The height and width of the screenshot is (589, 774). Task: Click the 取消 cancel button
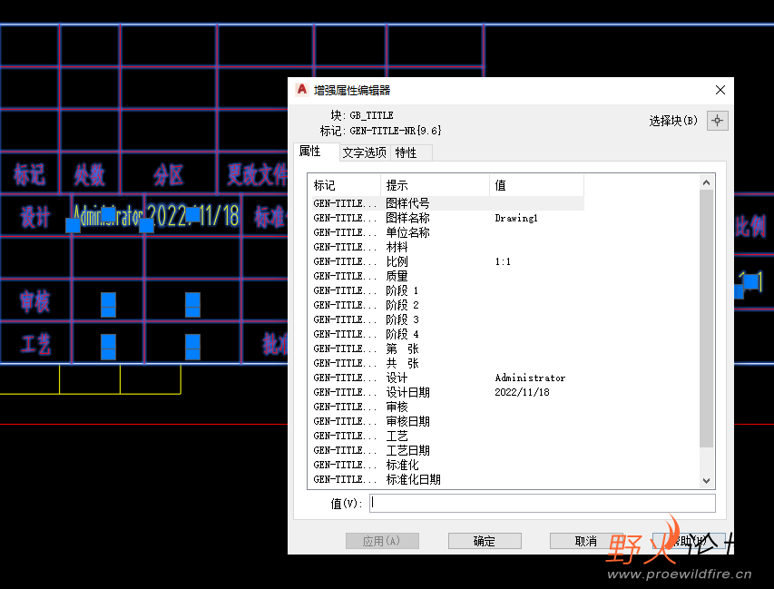(x=586, y=541)
